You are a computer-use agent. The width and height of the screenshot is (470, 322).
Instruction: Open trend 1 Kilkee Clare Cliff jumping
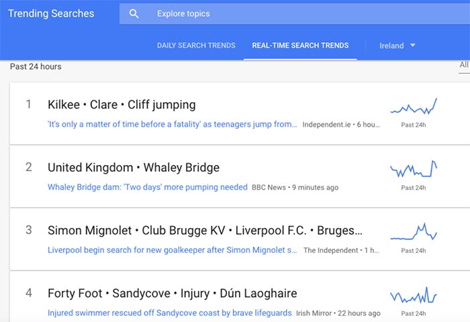[x=122, y=105]
